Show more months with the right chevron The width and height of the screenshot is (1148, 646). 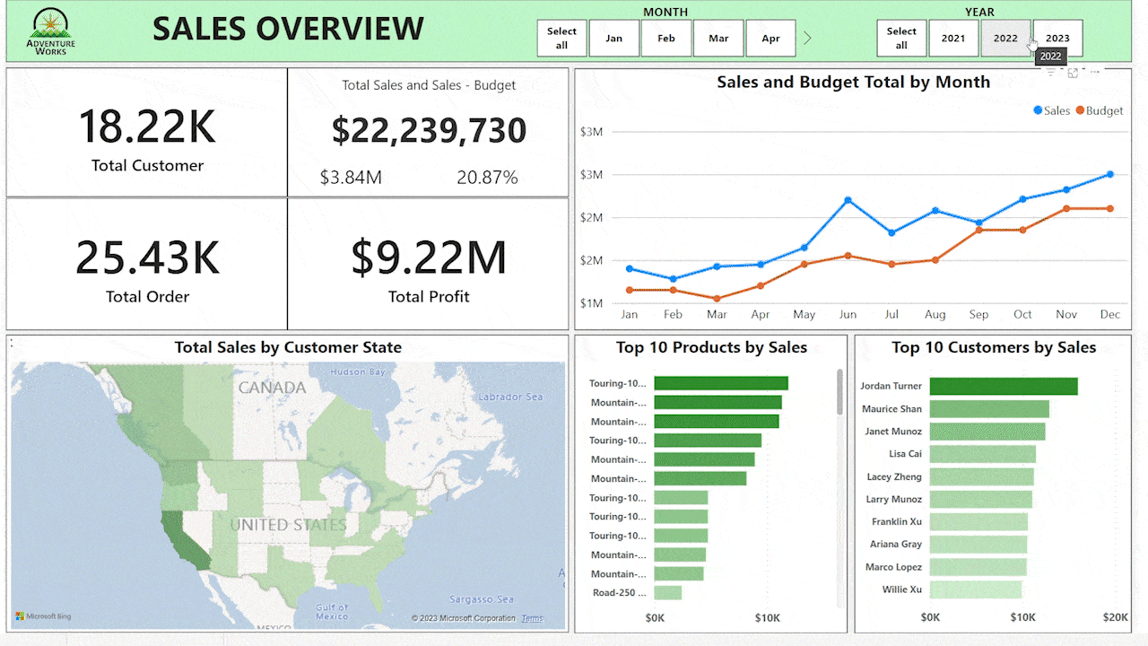pyautogui.click(x=807, y=39)
